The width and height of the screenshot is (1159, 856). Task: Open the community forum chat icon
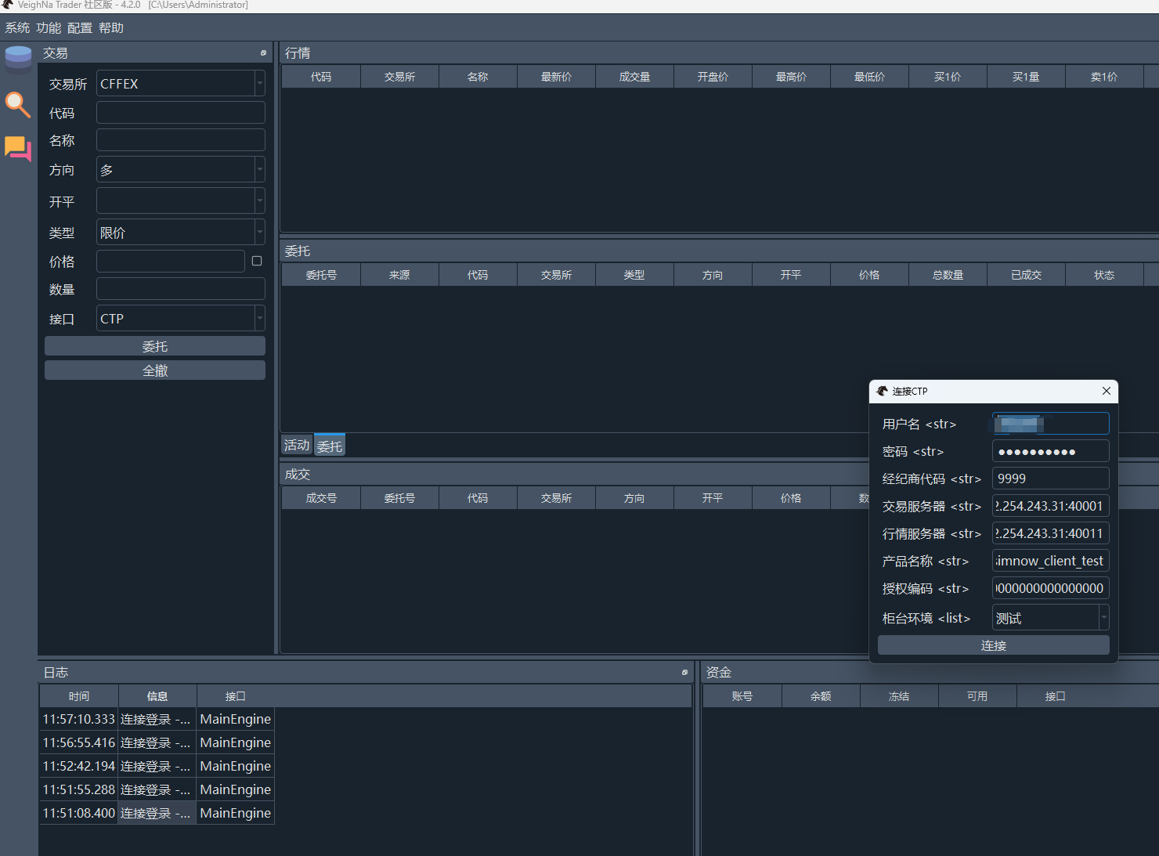18,148
